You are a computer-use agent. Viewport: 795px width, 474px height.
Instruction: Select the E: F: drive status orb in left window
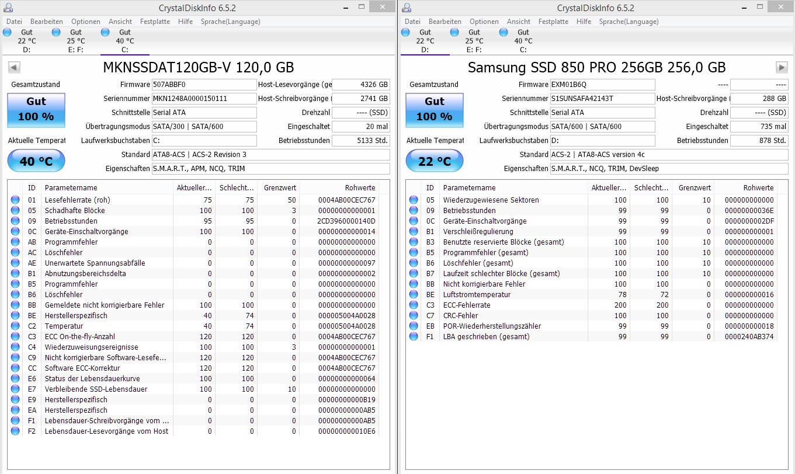(56, 32)
